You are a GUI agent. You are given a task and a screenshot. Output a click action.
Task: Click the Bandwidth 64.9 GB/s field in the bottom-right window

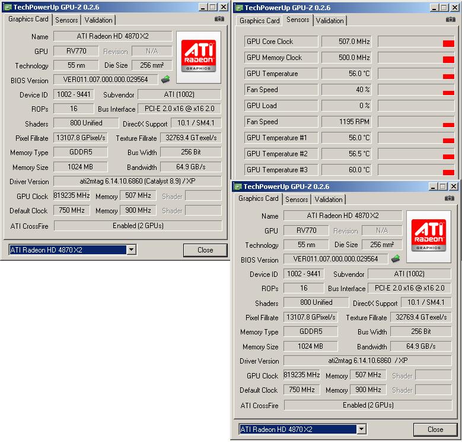pyautogui.click(x=420, y=346)
